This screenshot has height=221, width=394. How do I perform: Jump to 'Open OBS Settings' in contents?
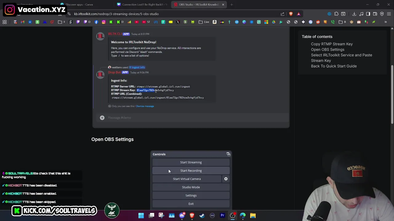pyautogui.click(x=328, y=49)
